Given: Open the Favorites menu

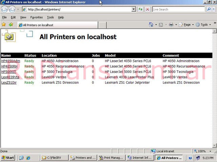Looking at the screenshot, I should (36, 17).
